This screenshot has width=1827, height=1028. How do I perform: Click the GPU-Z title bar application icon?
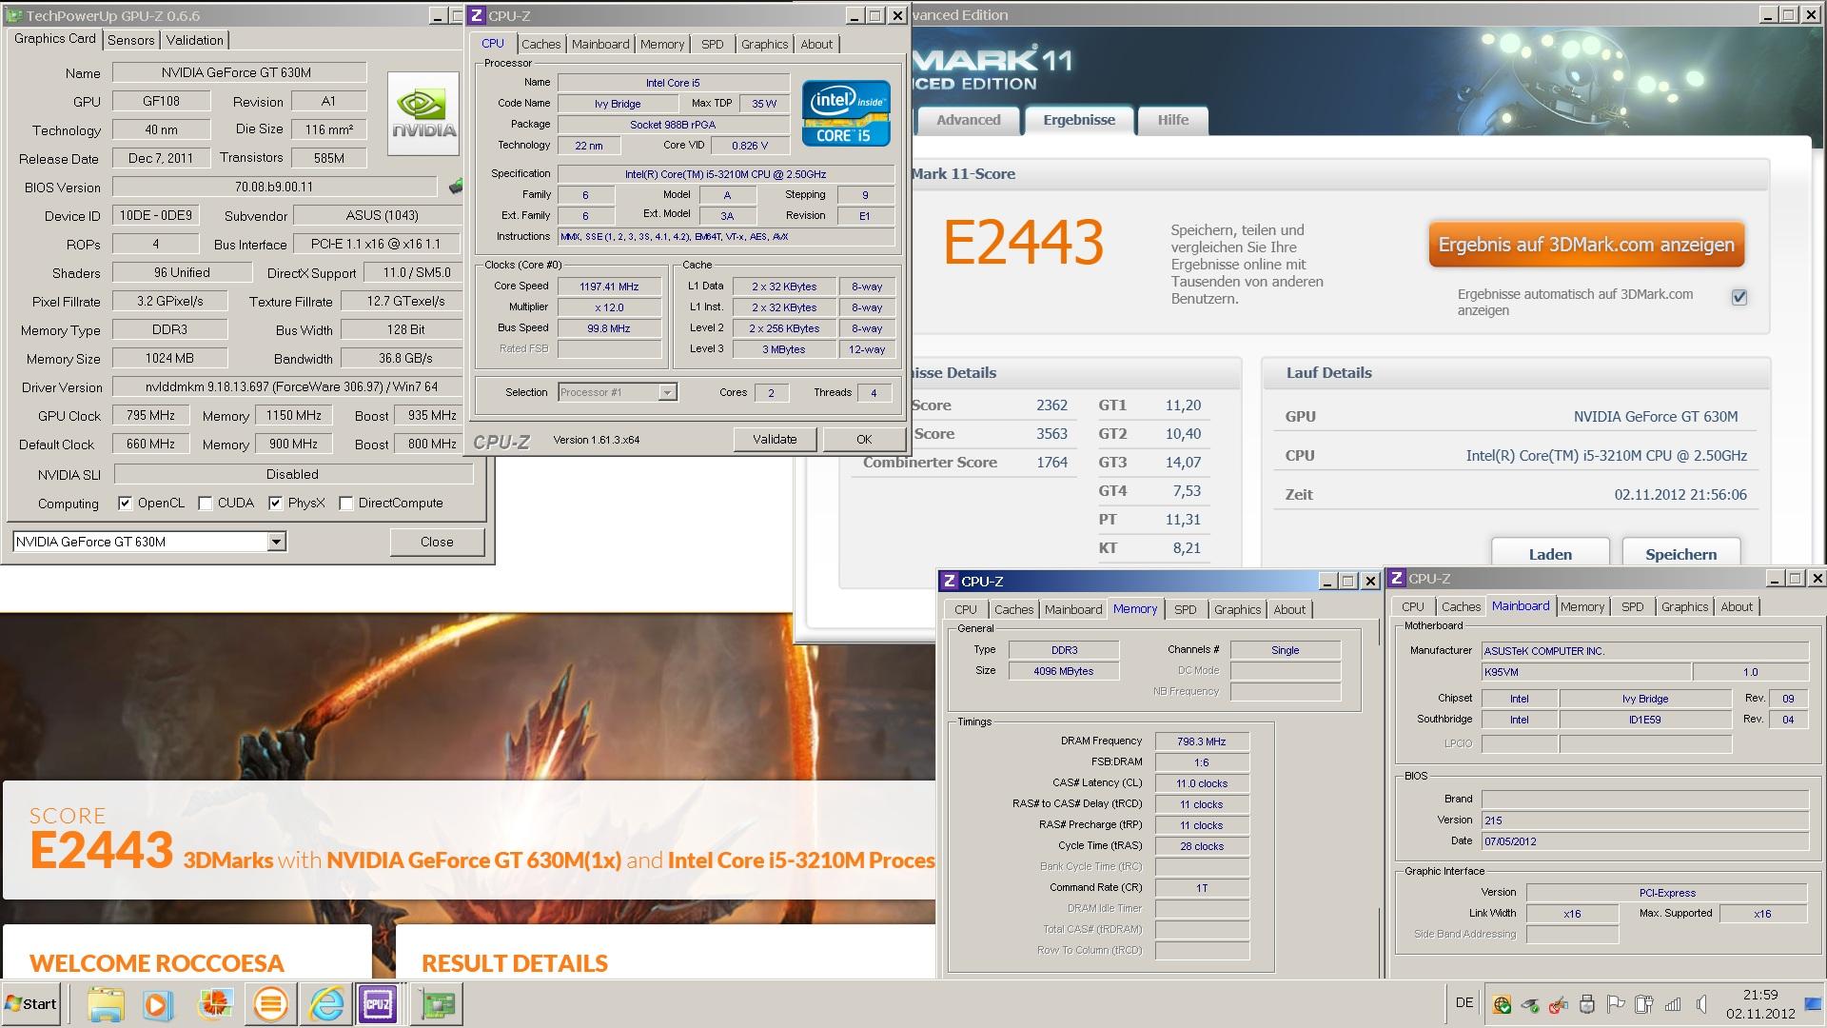[14, 15]
